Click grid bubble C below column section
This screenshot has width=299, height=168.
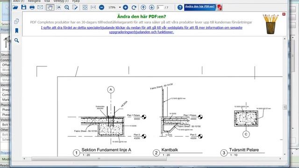[246, 134]
